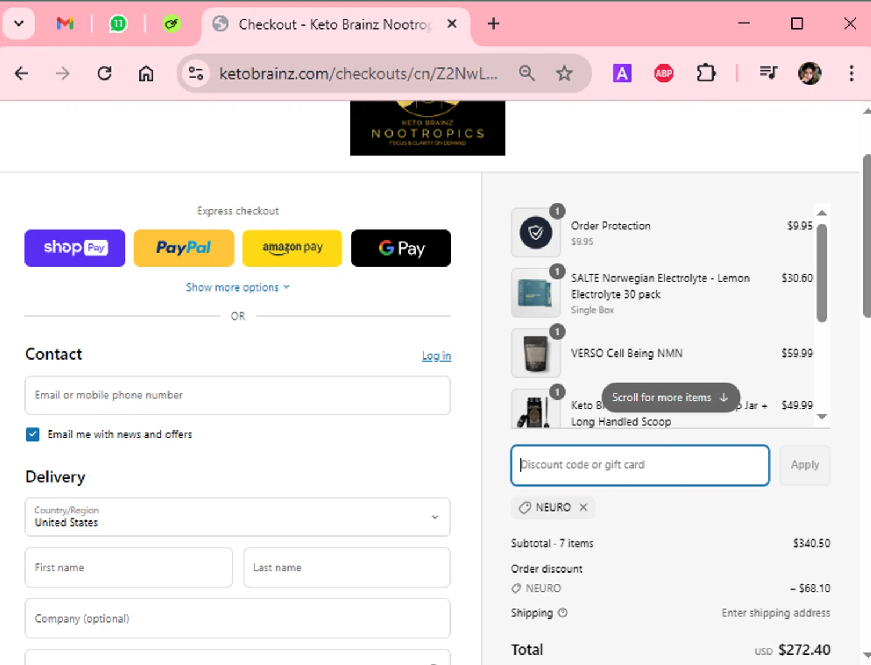The image size is (871, 665).
Task: Pay with Shop Pay
Action: [x=75, y=248]
